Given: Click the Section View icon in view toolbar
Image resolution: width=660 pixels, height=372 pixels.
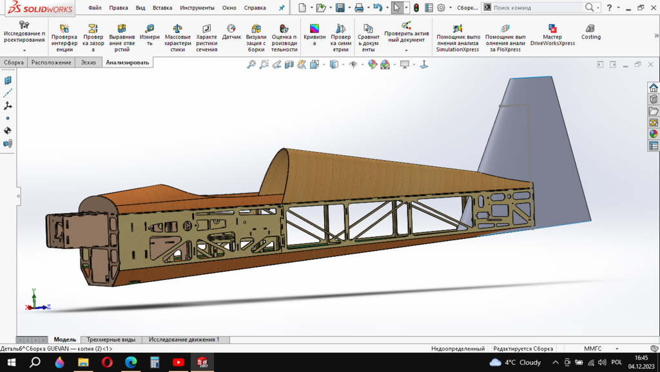Looking at the screenshot, I should pyautogui.click(x=289, y=64).
